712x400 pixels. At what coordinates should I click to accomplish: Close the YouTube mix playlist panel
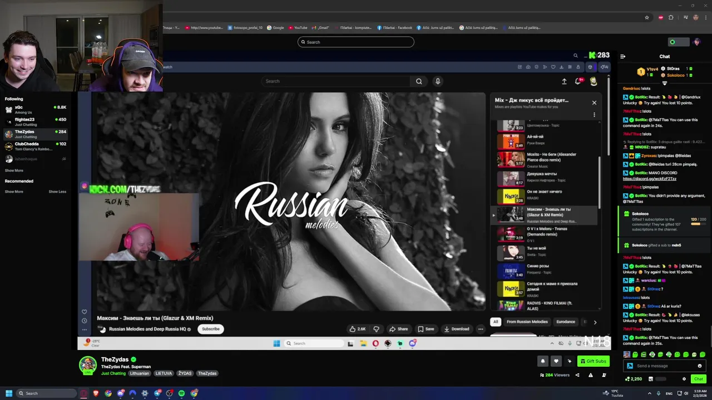tap(594, 103)
